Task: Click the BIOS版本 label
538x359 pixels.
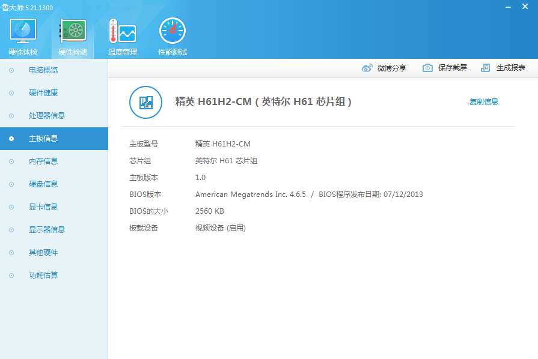Action: (x=145, y=195)
